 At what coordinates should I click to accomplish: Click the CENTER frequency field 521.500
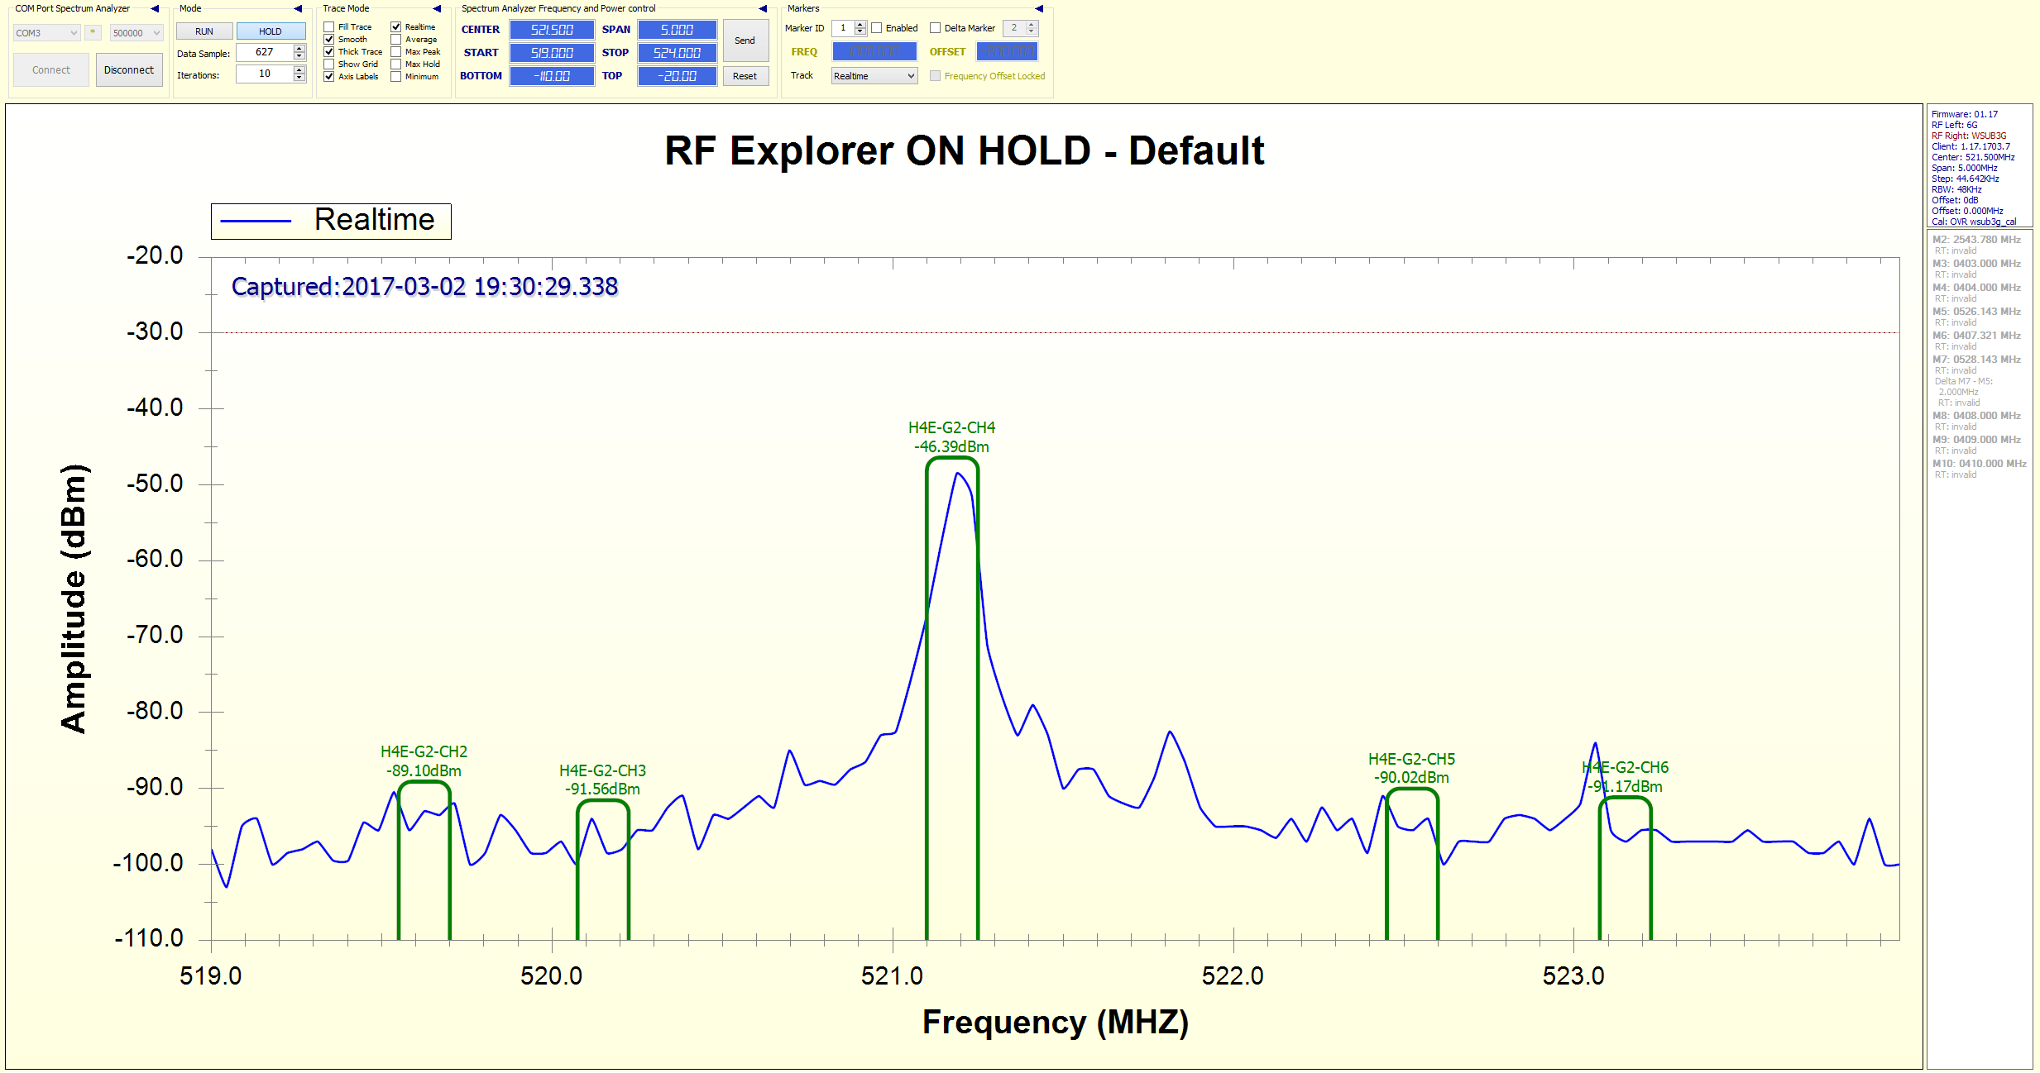tap(552, 30)
